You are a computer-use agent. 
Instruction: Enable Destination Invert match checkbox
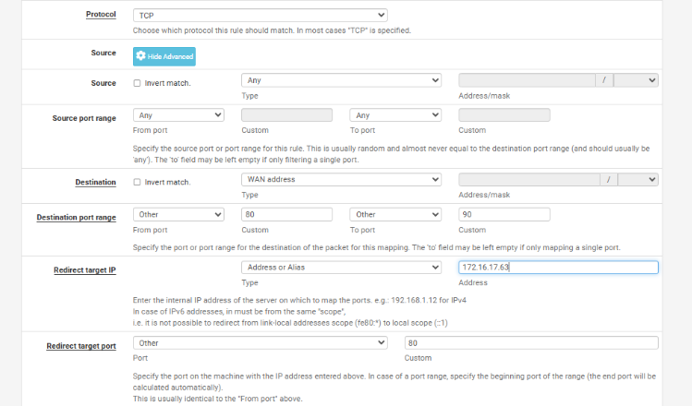[138, 182]
